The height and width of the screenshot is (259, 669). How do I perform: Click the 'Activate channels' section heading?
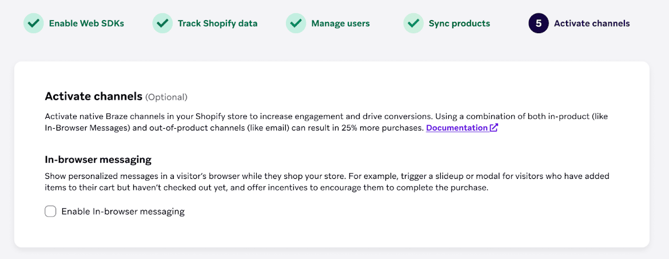click(x=93, y=96)
